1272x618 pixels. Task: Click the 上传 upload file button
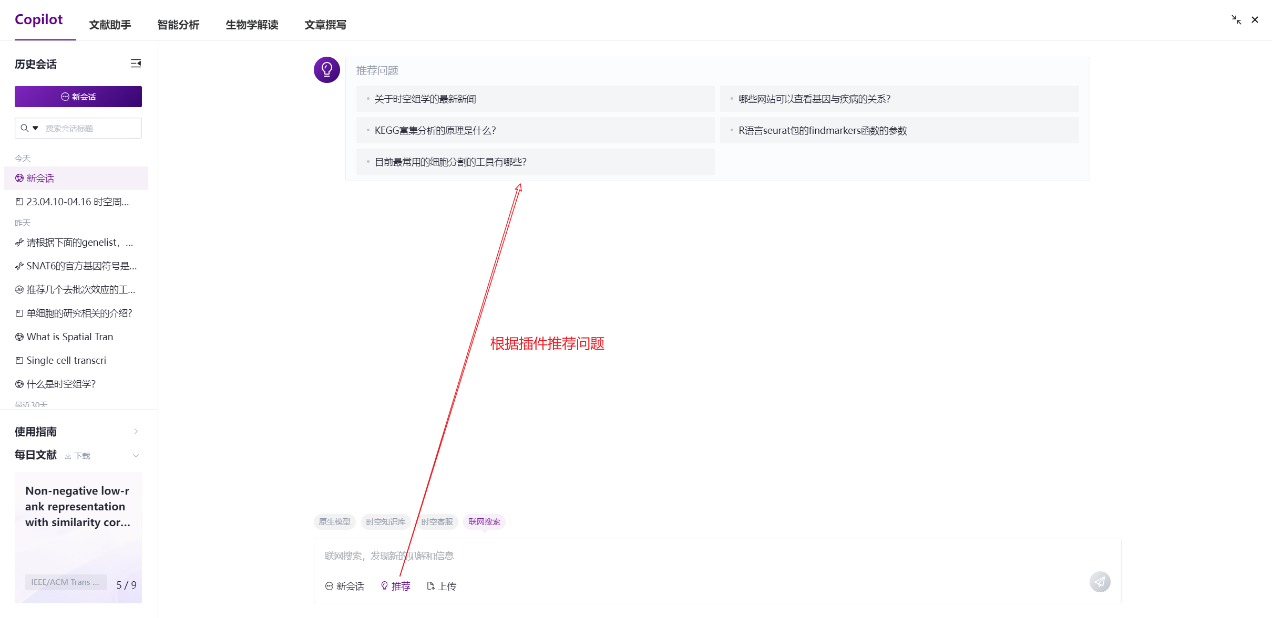tap(442, 586)
